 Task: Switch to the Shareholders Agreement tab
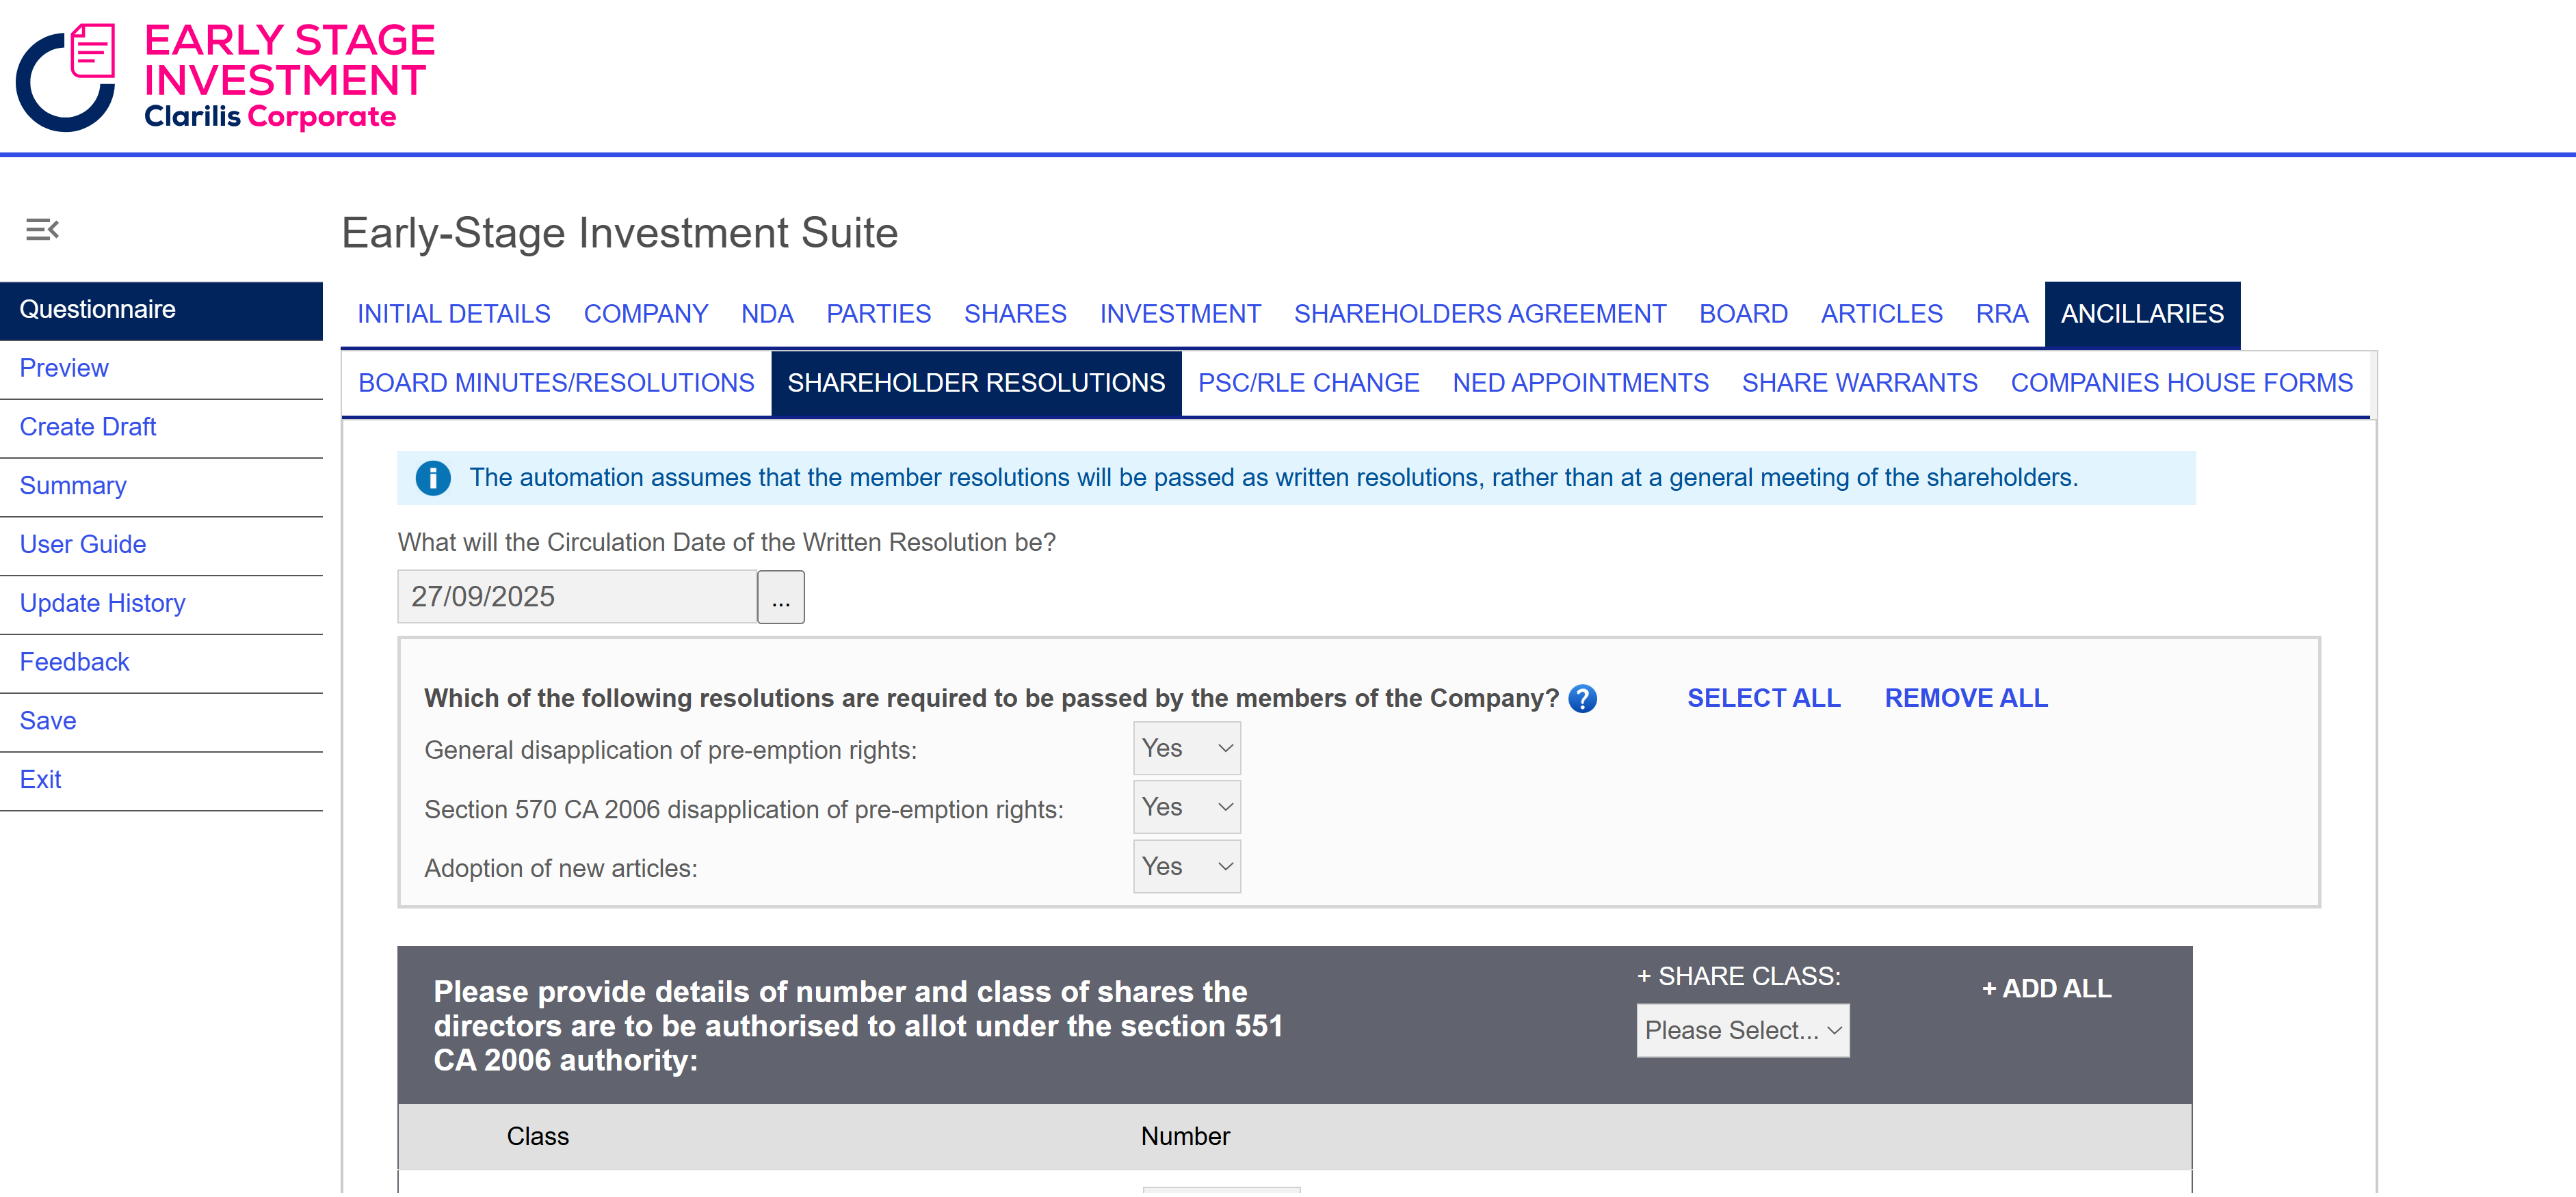coord(1479,314)
